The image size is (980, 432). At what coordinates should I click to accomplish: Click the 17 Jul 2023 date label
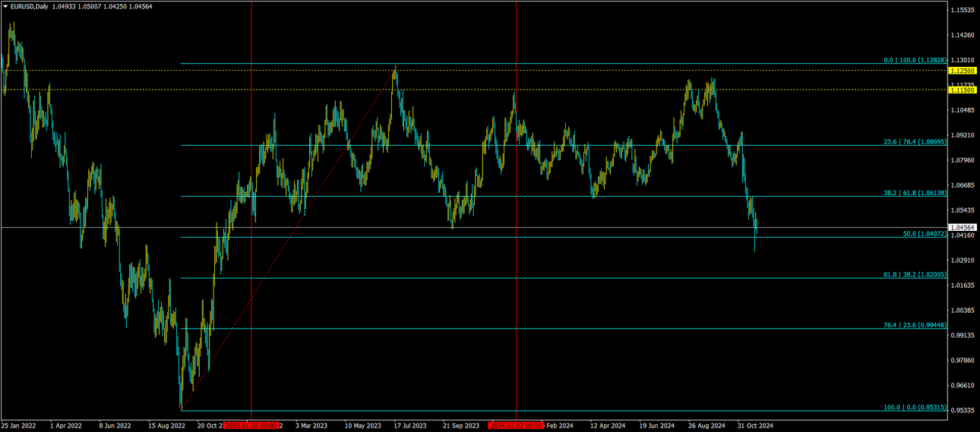[411, 426]
